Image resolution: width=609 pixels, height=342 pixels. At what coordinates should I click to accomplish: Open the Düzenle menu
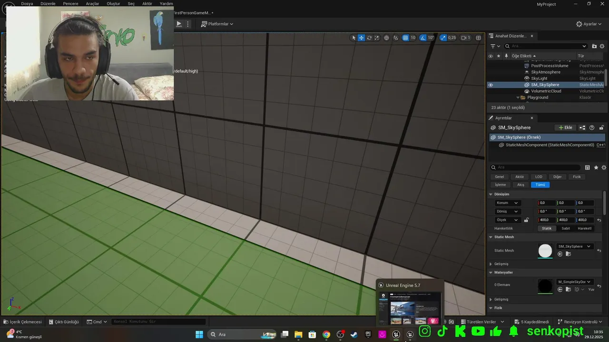pos(48,3)
